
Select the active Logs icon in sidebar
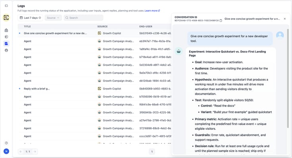(6, 44)
